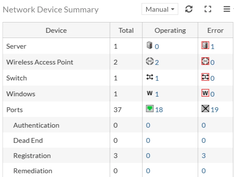Click the Wireless Access Point total 2
Screen dimensions: 234x177
(x=116, y=62)
